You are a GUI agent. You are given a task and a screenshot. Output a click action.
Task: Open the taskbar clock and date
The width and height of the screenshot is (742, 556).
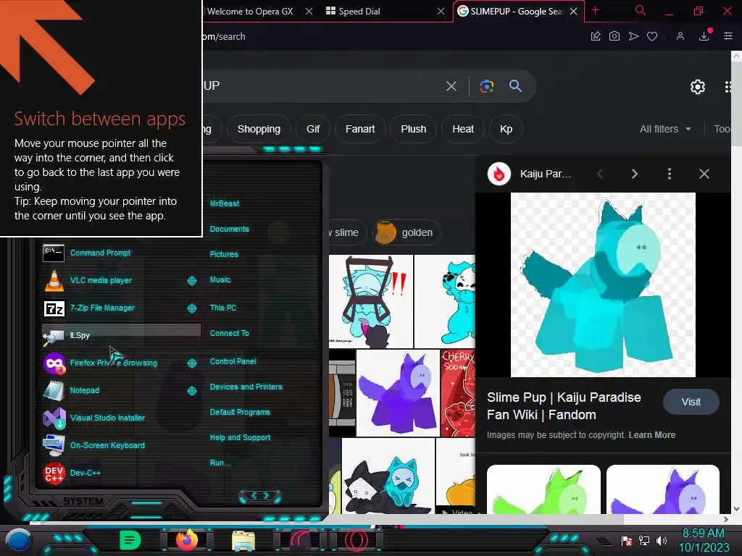pyautogui.click(x=704, y=540)
